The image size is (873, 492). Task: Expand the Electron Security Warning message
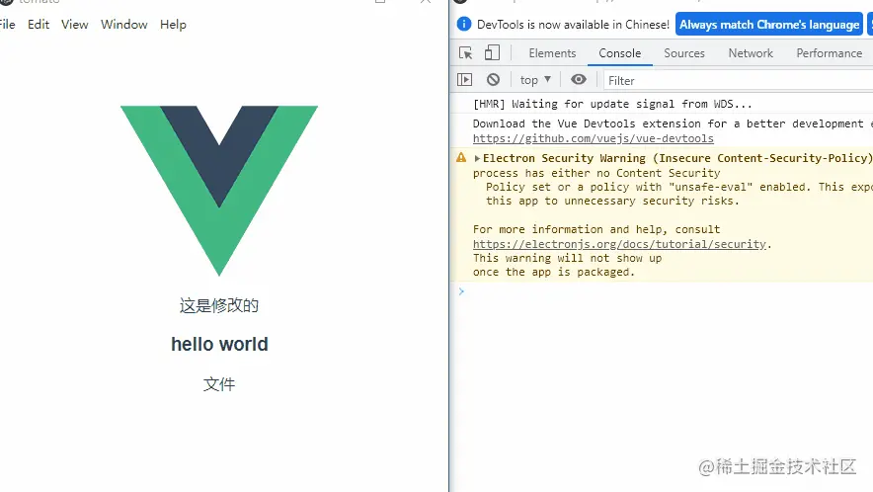pos(477,158)
